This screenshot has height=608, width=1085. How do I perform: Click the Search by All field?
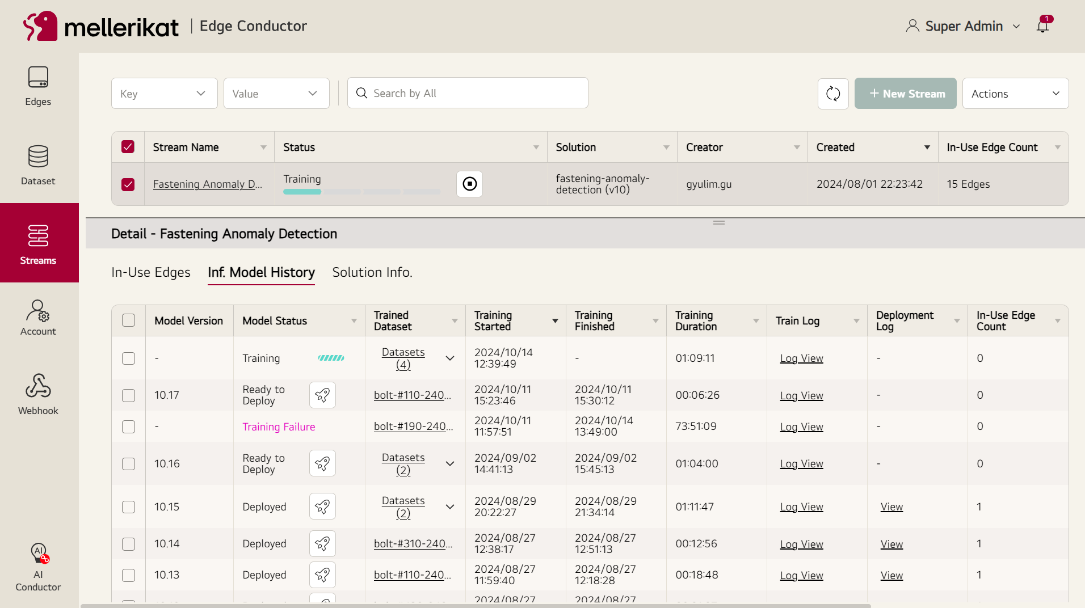(x=468, y=93)
